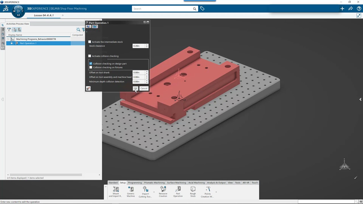This screenshot has height=204, width=363.
Task: Switch to the Analysis & Output tab
Action: click(216, 183)
